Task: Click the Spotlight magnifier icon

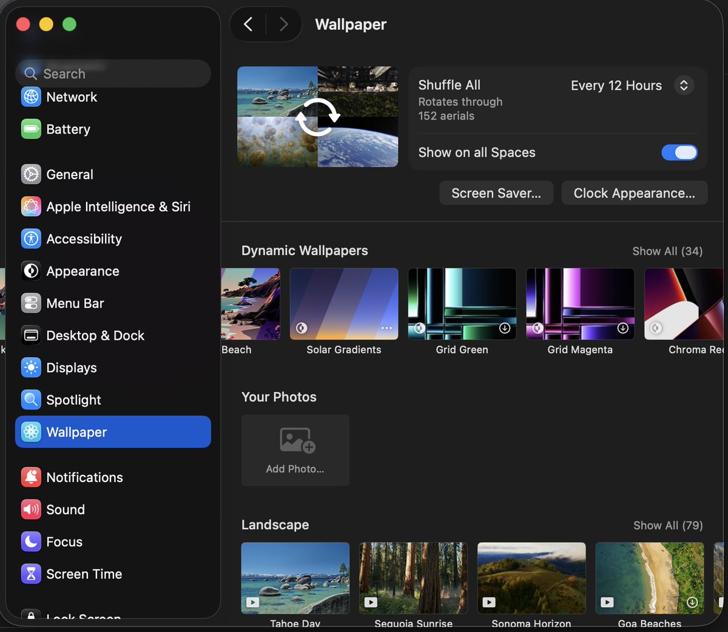Action: pos(31,399)
